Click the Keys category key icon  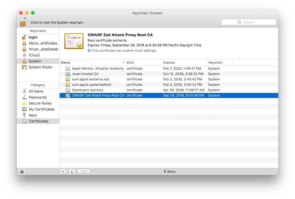(24, 115)
